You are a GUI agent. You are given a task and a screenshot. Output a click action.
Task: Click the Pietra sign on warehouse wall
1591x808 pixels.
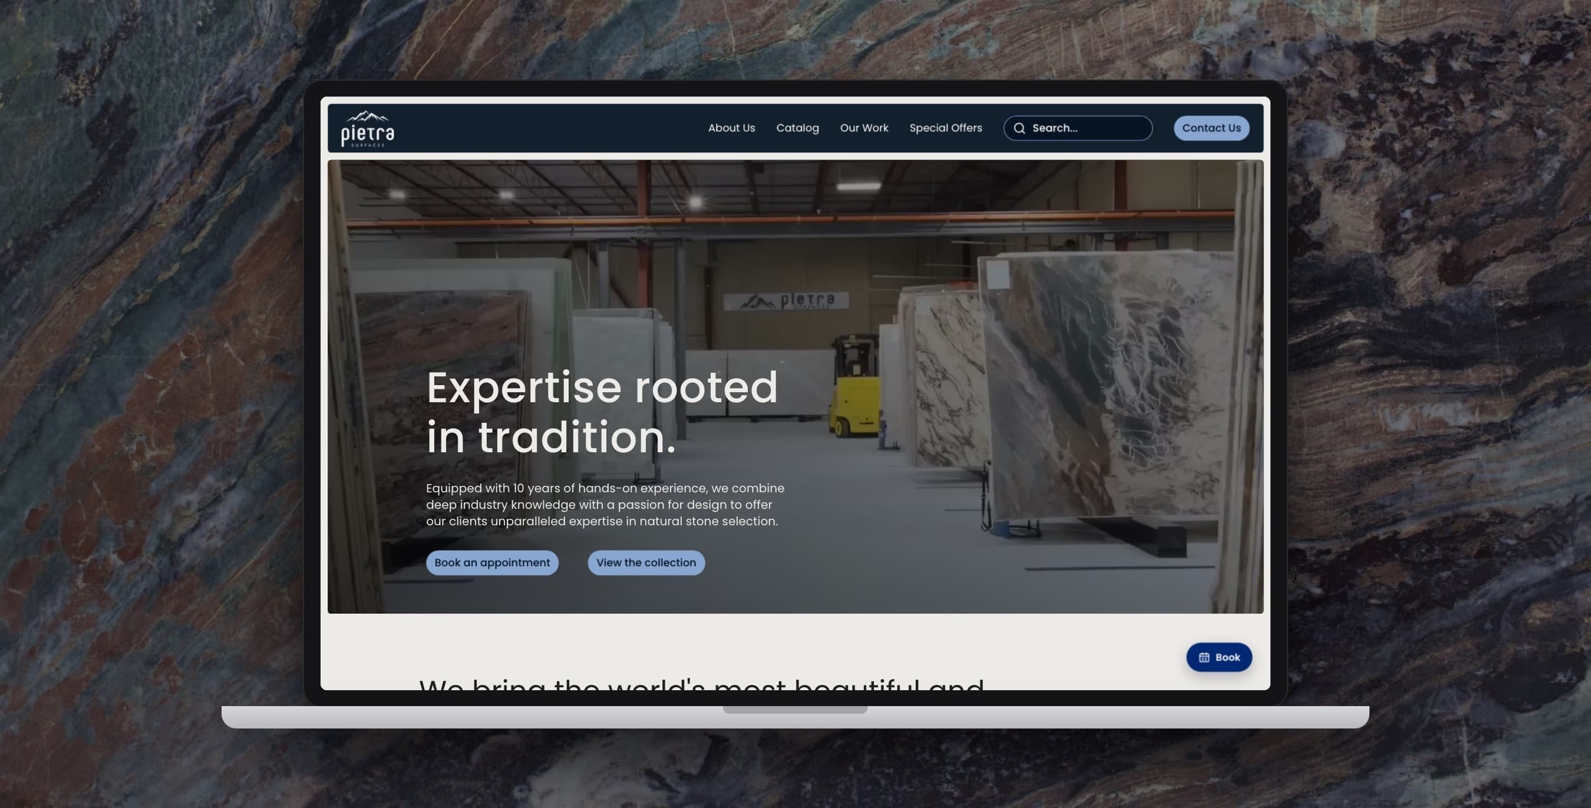[786, 301]
